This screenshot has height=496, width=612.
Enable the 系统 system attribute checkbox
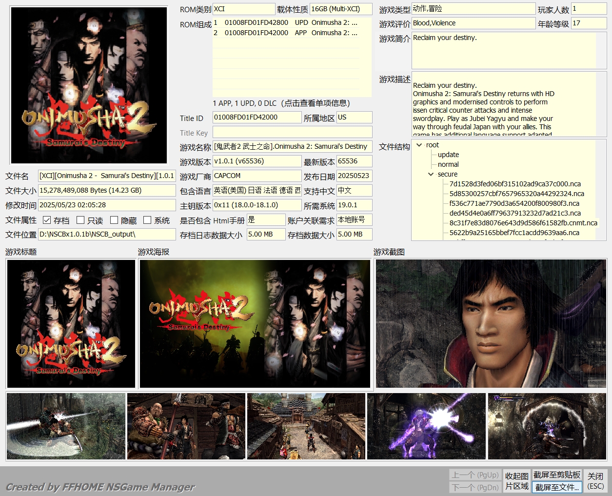147,220
